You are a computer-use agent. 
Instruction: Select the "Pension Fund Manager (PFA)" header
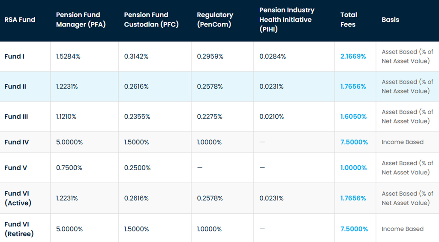tap(81, 20)
